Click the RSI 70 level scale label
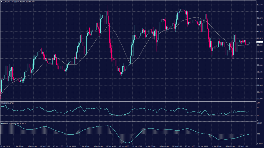 (x=258, y=108)
